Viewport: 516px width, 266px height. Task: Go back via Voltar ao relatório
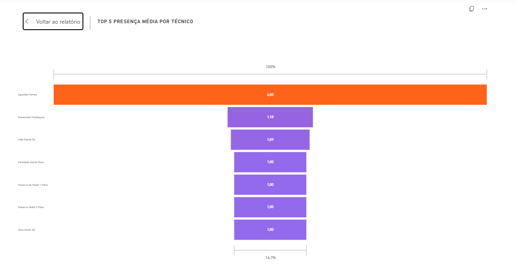pos(53,21)
